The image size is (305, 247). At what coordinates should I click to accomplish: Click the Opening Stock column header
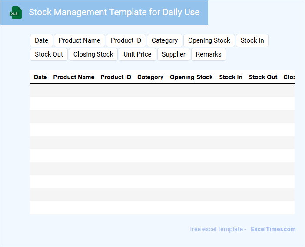coord(191,77)
